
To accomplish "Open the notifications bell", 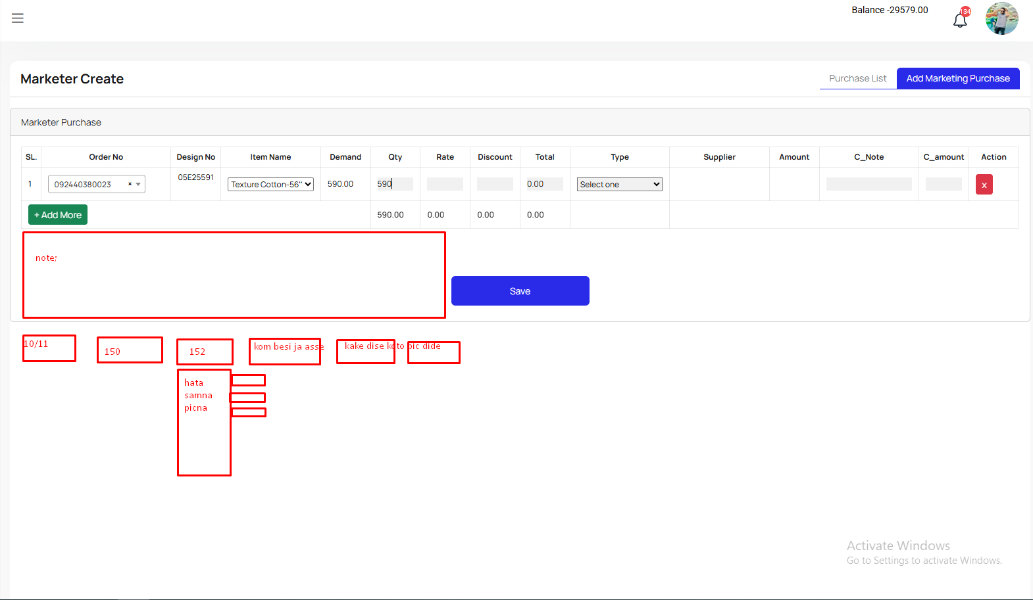I will (x=960, y=20).
